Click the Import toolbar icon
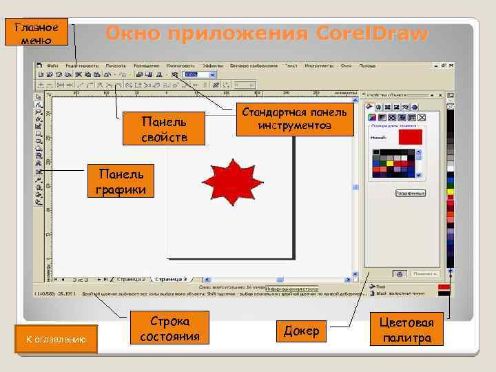The height and width of the screenshot is (372, 496). click(x=139, y=74)
